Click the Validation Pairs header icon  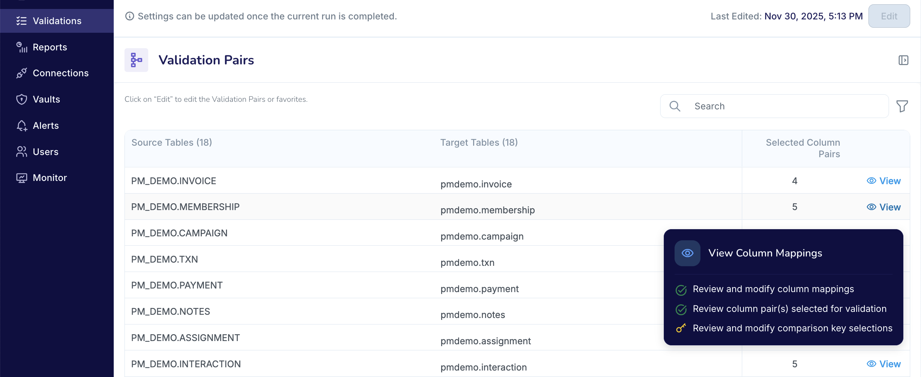tap(136, 60)
